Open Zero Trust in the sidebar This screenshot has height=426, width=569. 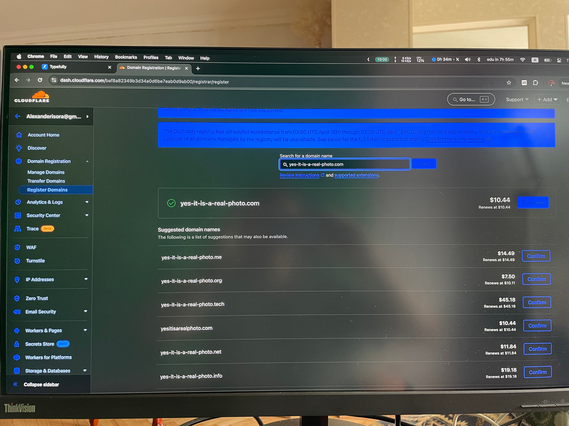pos(37,299)
